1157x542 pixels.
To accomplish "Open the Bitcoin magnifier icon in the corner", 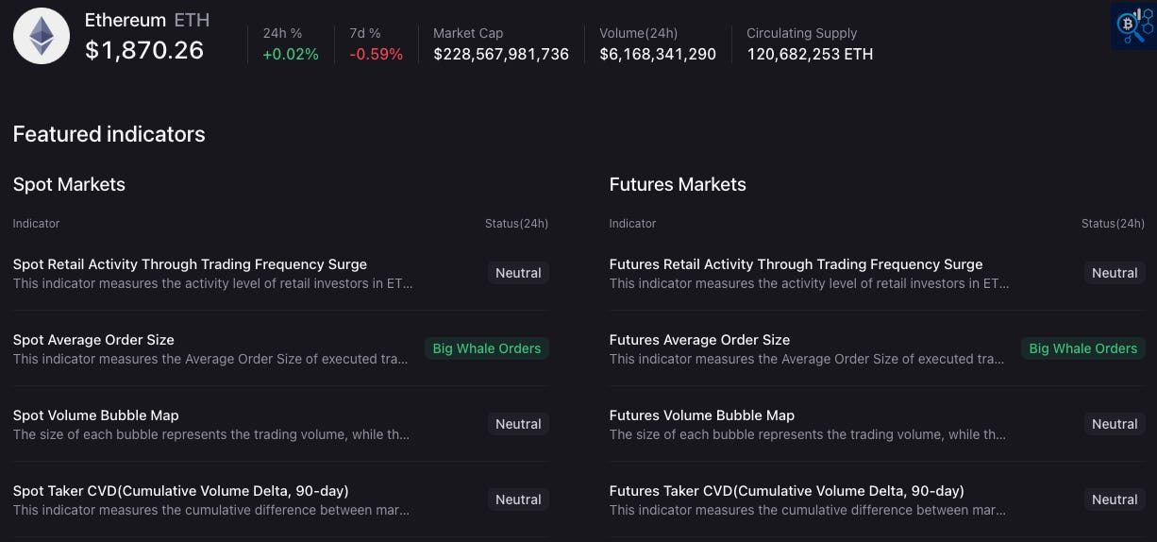I will (1132, 25).
